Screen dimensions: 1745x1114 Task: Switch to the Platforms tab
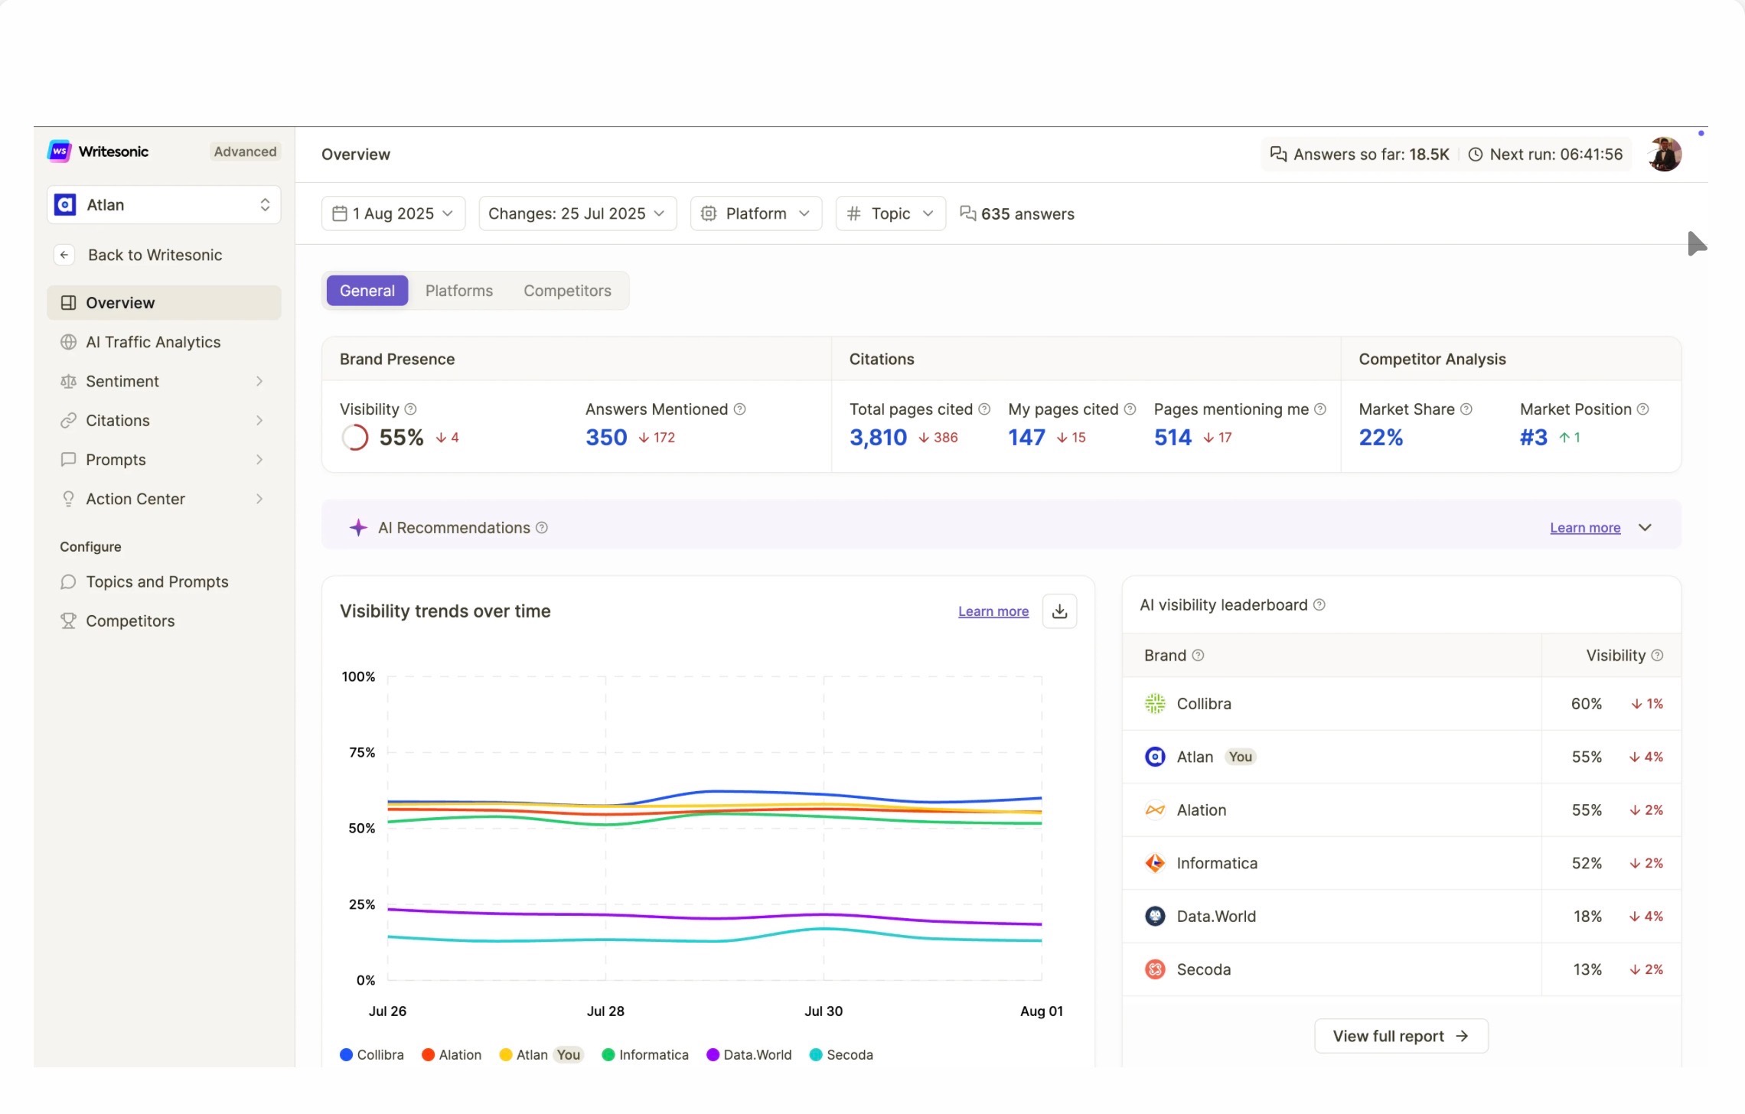(x=459, y=291)
